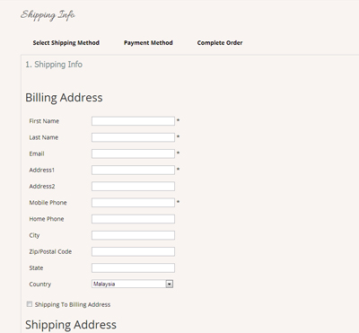The image size is (359, 333).
Task: Switch to Complete Order step
Action: pos(220,43)
